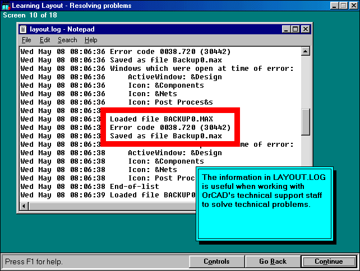The width and height of the screenshot is (360, 271).
Task: Open the Edit menu in Notepad
Action: (x=45, y=40)
